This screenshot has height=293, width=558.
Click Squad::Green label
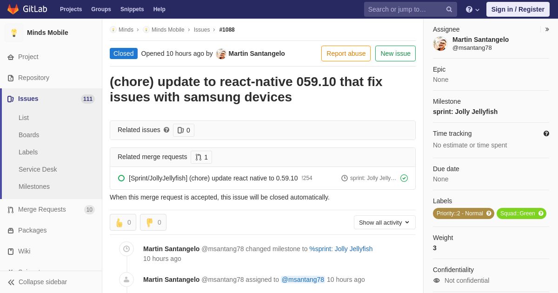[521, 213]
